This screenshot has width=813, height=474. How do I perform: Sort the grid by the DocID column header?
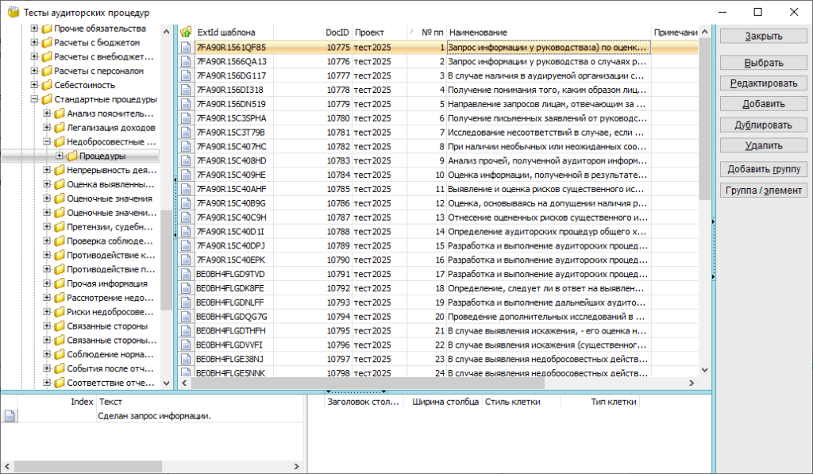point(337,32)
